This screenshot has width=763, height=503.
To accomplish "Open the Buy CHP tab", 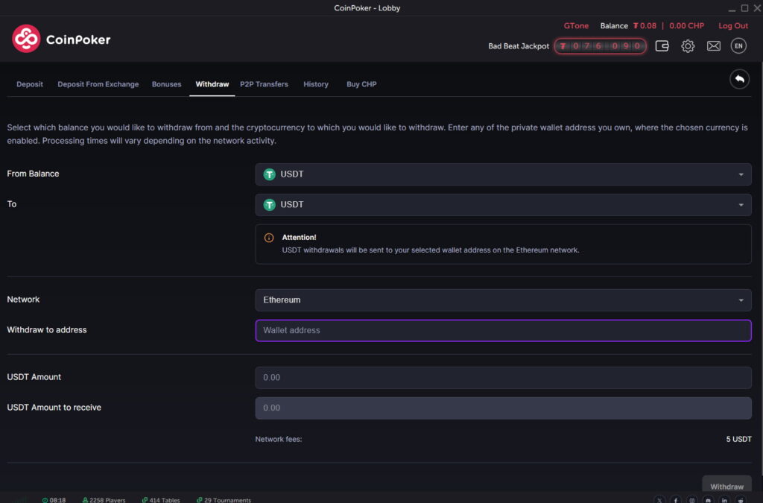I will [x=361, y=84].
